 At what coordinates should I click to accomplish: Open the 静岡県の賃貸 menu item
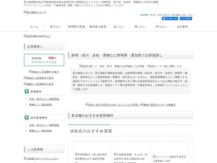tap(77, 26)
